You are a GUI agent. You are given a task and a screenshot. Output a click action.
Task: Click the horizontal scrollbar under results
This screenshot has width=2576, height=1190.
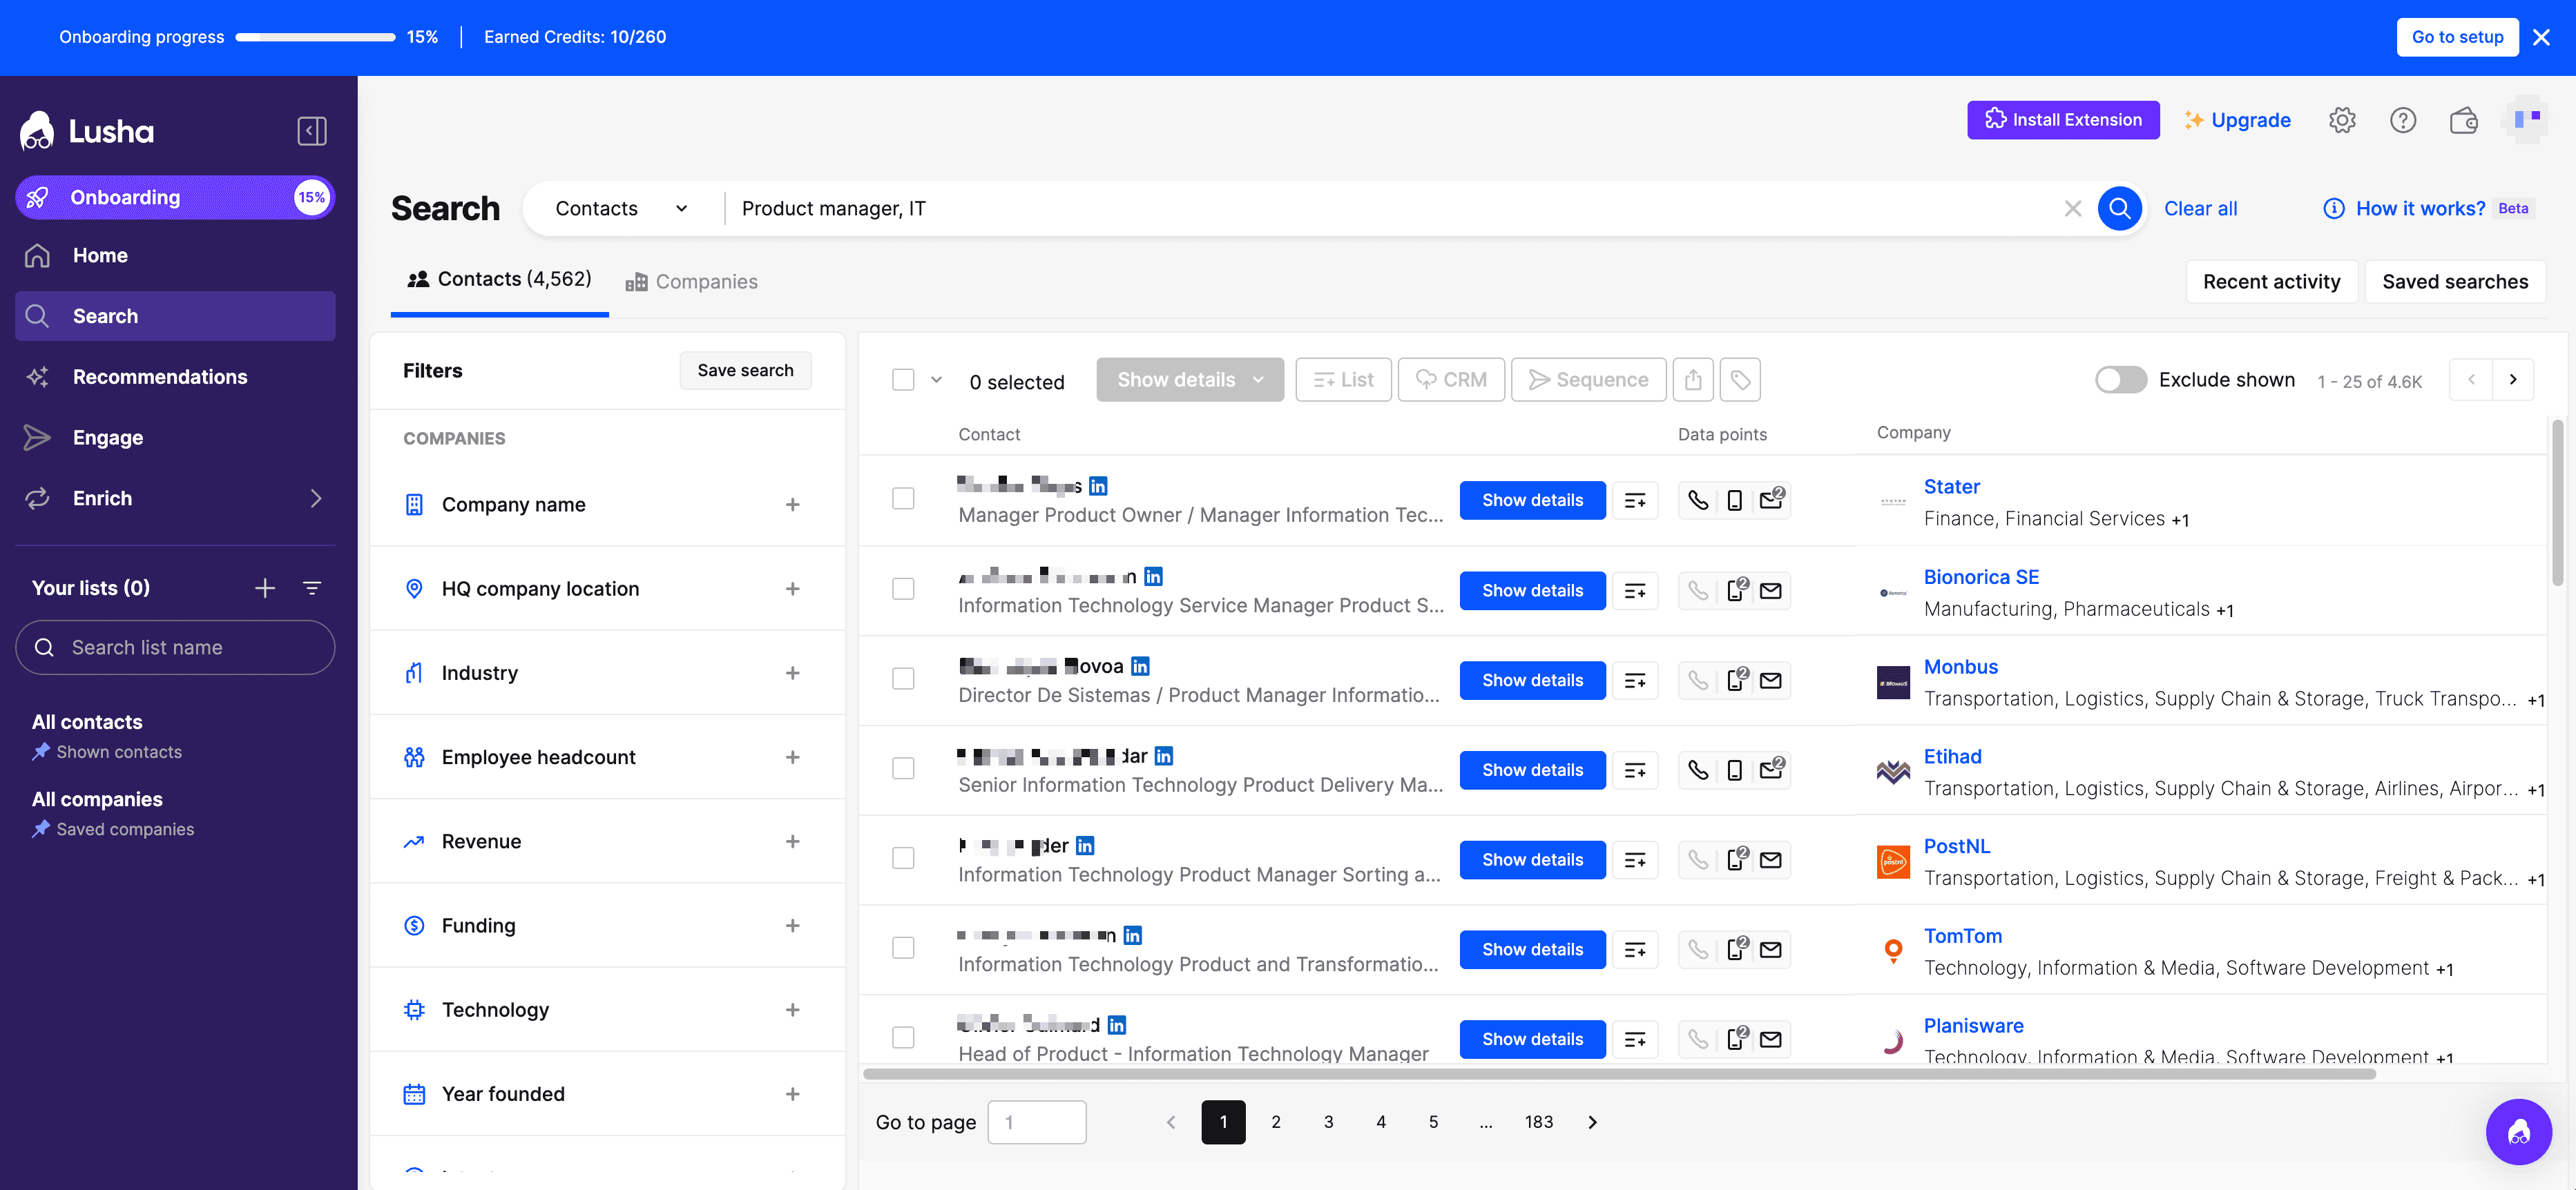point(1619,1075)
